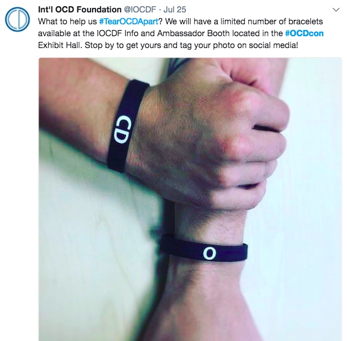Open the Int'l OCD Foundation profile avatar

point(18,19)
